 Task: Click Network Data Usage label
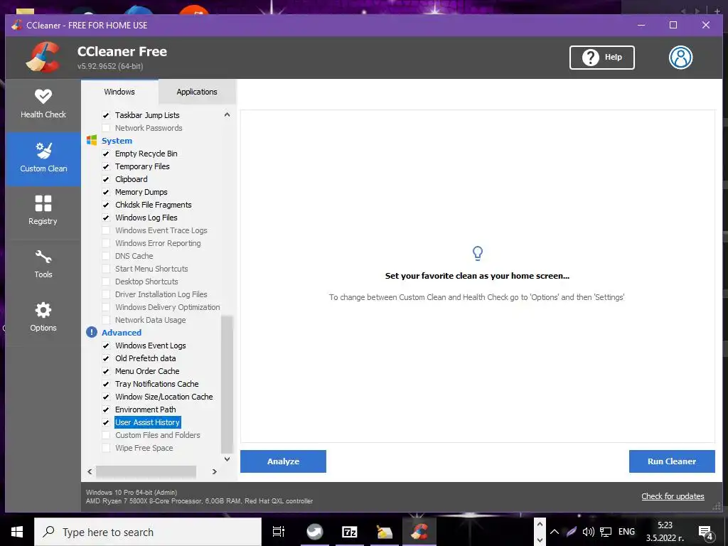(151, 320)
